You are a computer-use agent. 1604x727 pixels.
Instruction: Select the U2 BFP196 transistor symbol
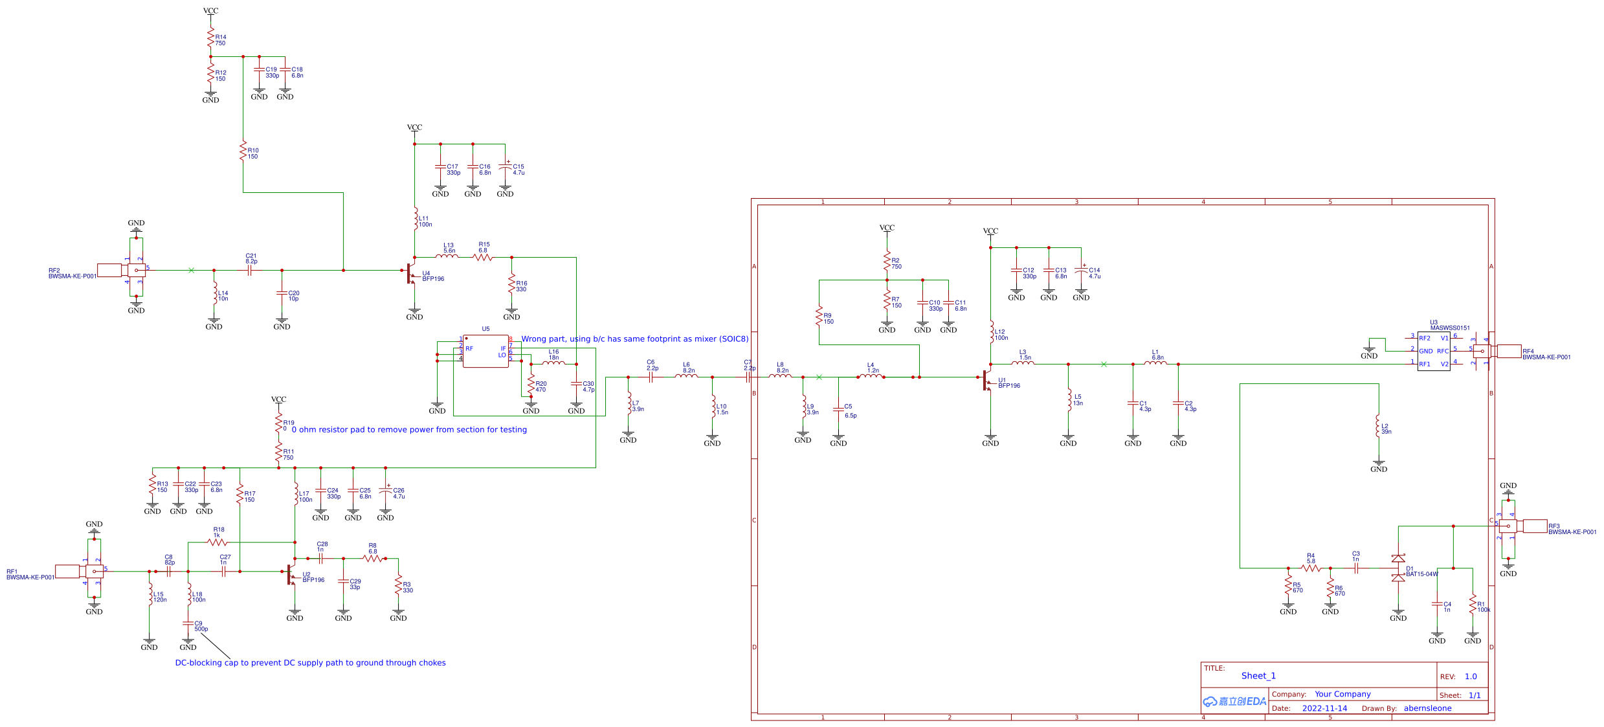pos(291,574)
